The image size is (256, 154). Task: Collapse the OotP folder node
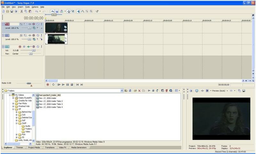point(17,123)
